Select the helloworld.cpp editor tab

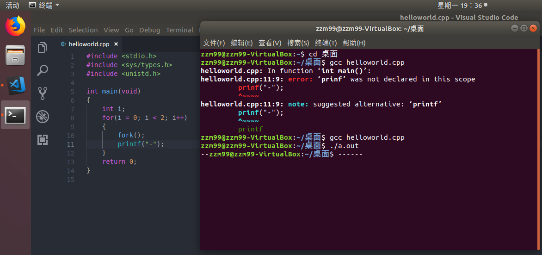pos(89,44)
